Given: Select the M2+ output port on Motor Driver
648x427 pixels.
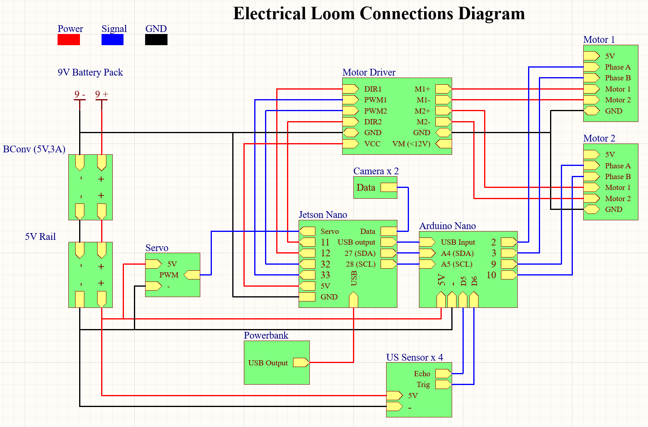Looking at the screenshot, I should [x=444, y=111].
